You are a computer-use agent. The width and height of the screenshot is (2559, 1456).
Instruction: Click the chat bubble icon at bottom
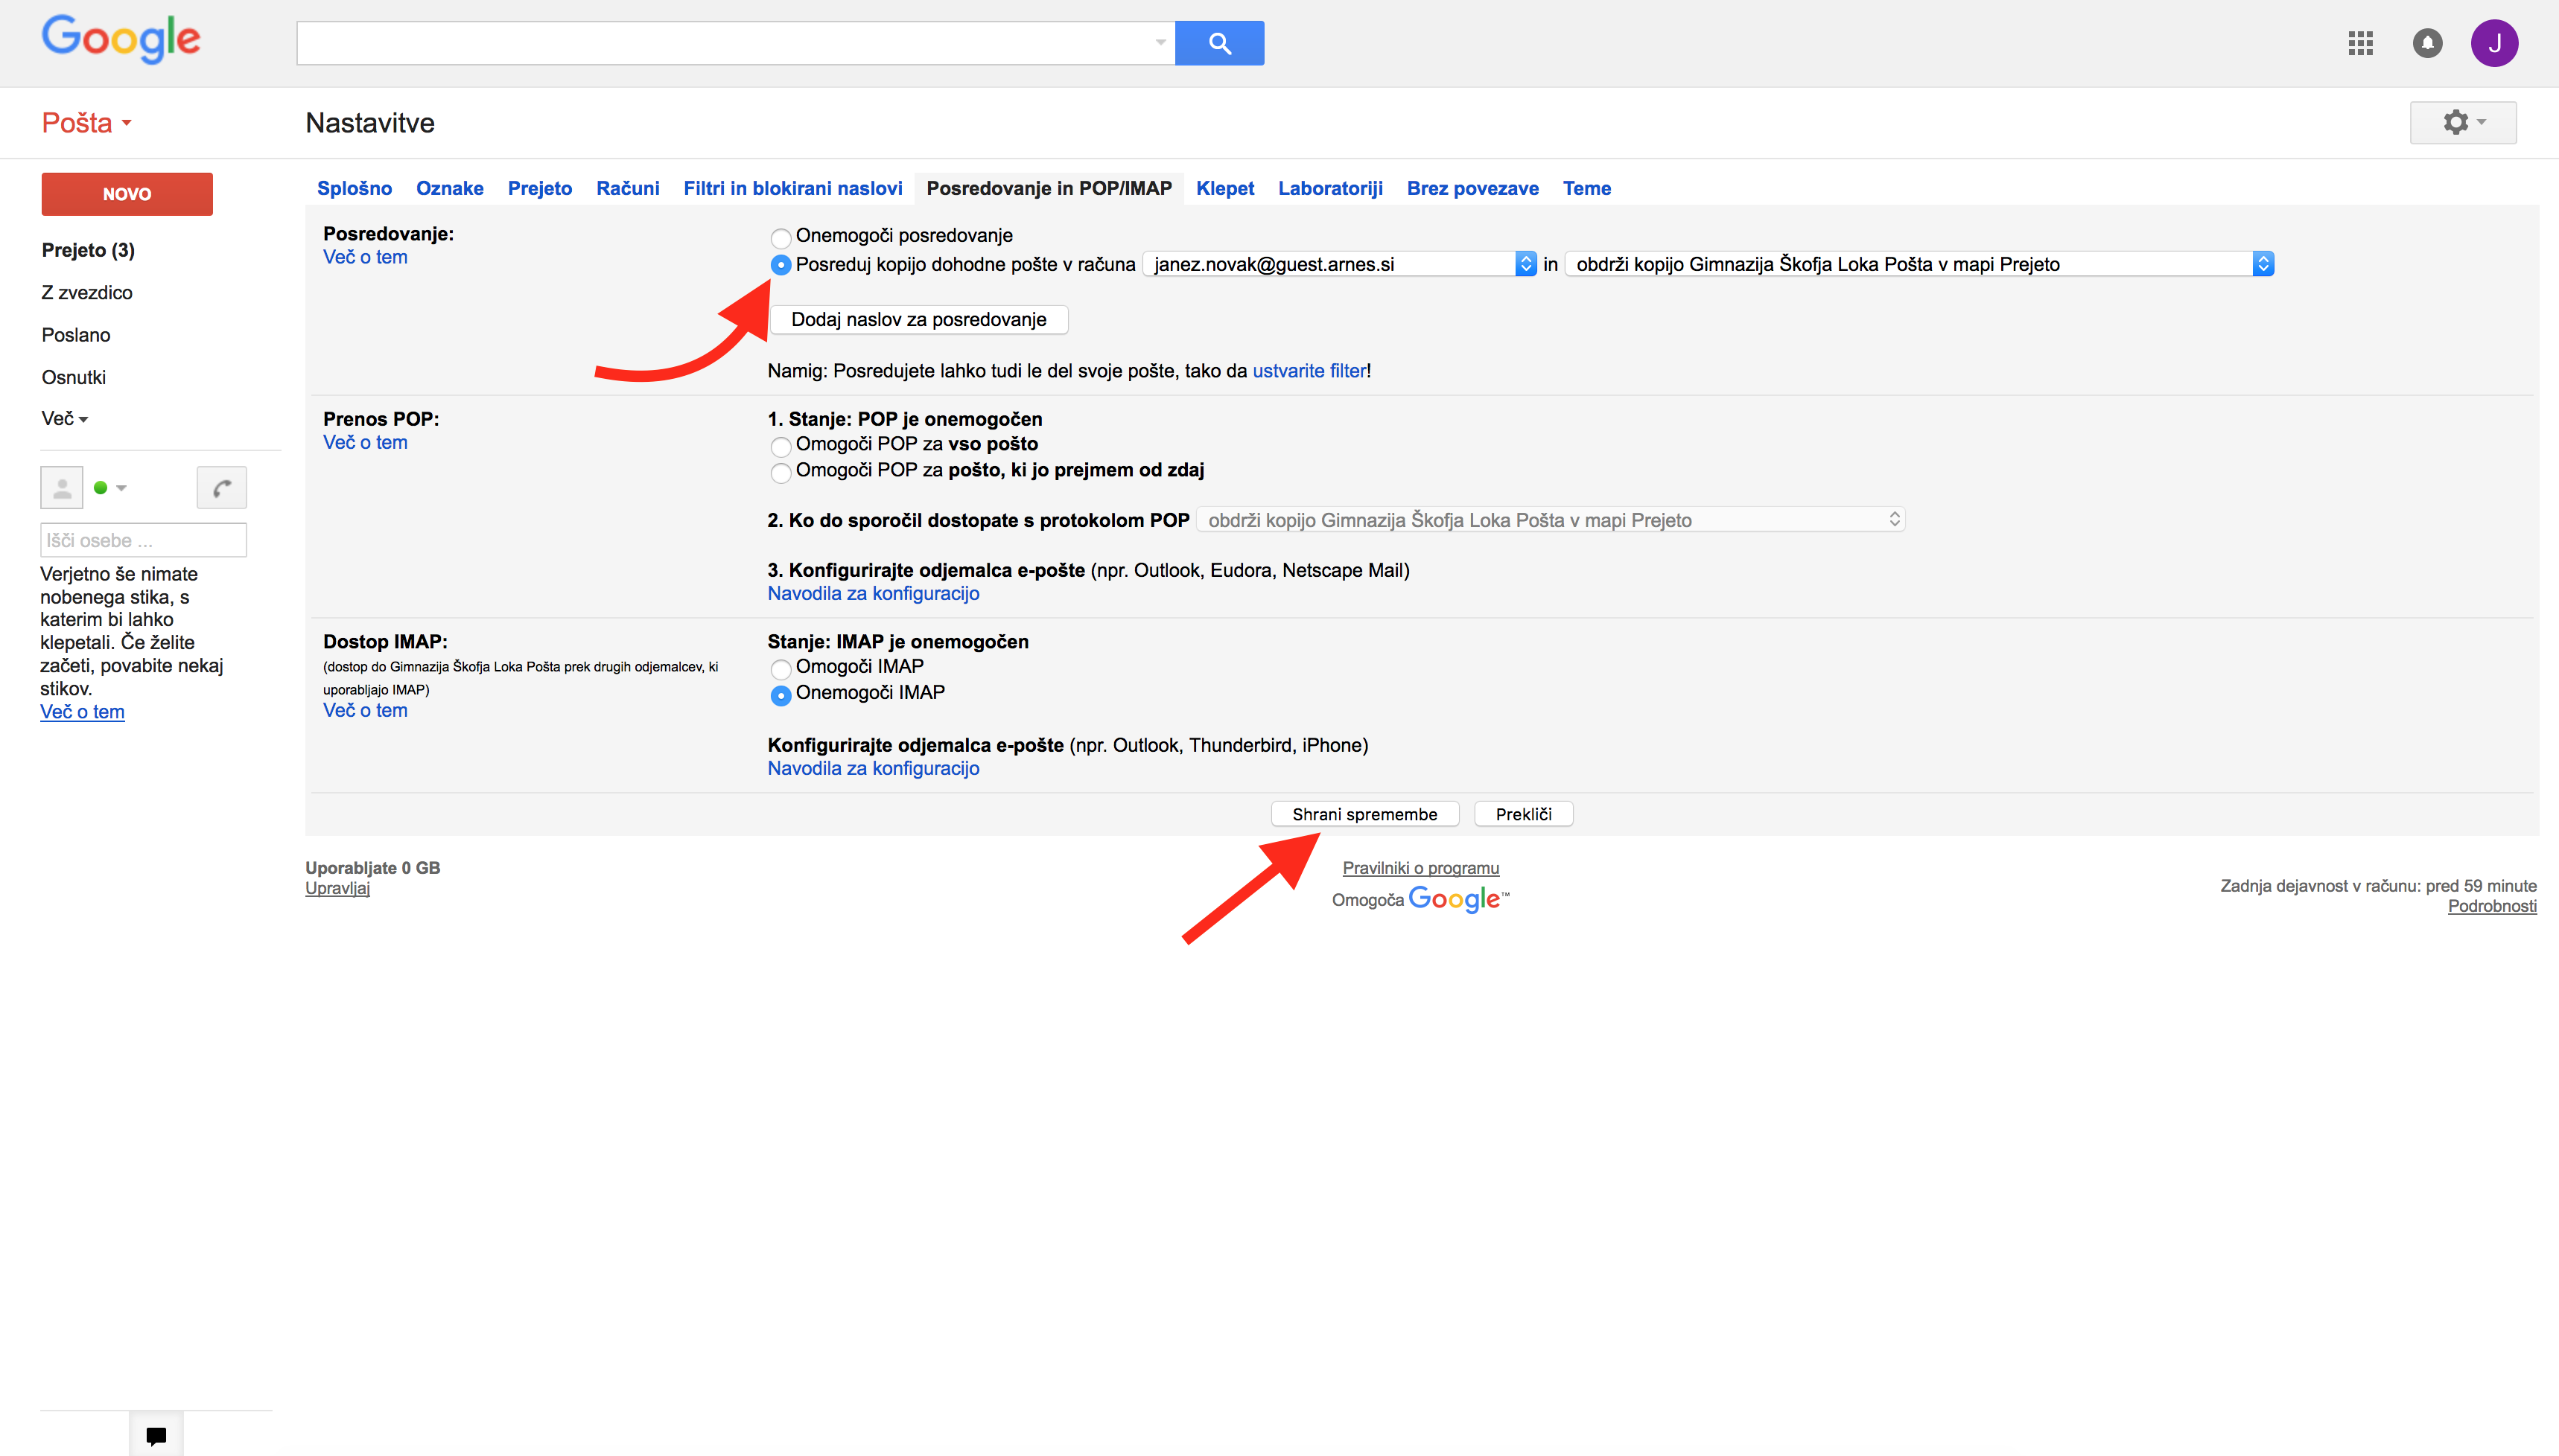(x=156, y=1435)
